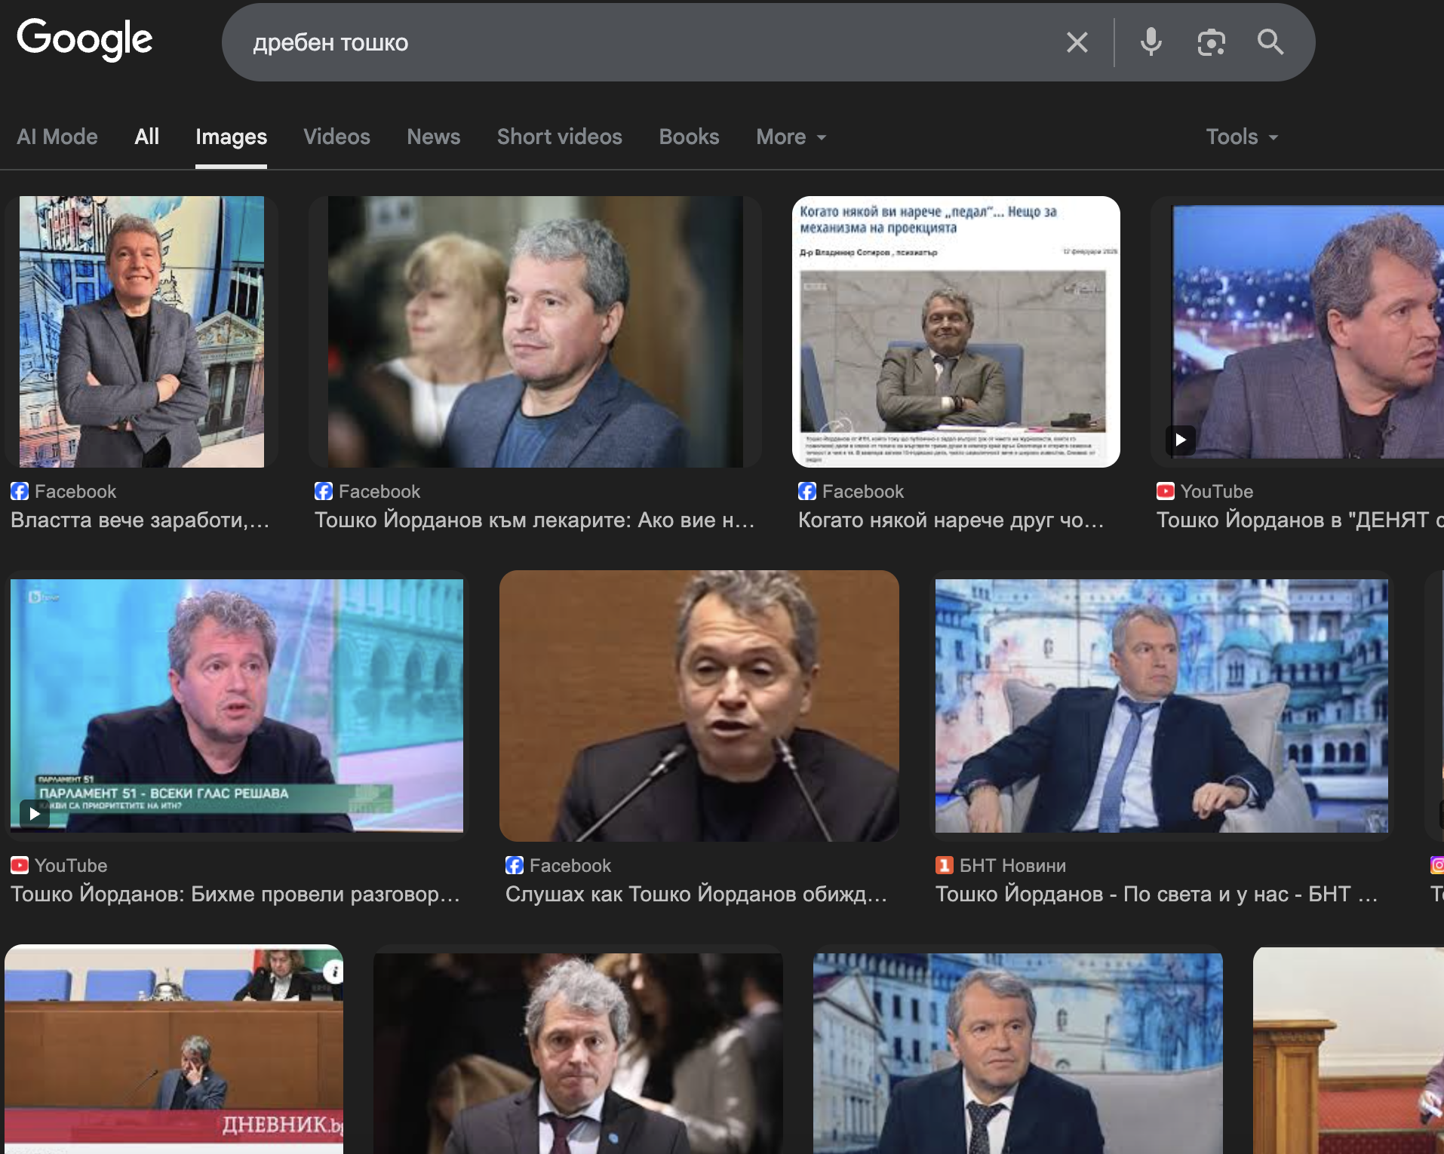Open link 'Слушах как Тошко Йорданов обижд…'
This screenshot has width=1444, height=1154.
[696, 894]
